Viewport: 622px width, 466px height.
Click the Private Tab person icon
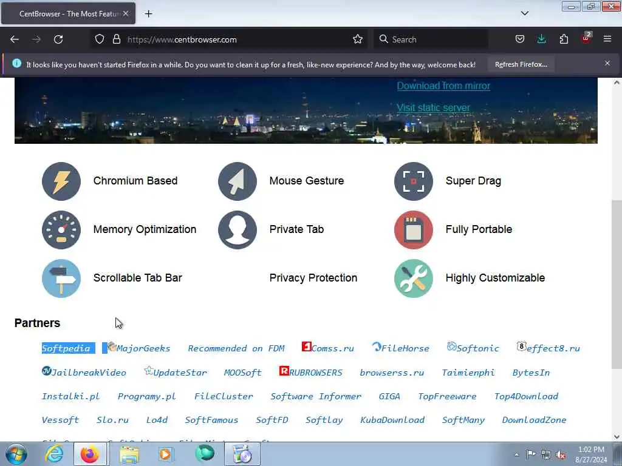pyautogui.click(x=238, y=230)
